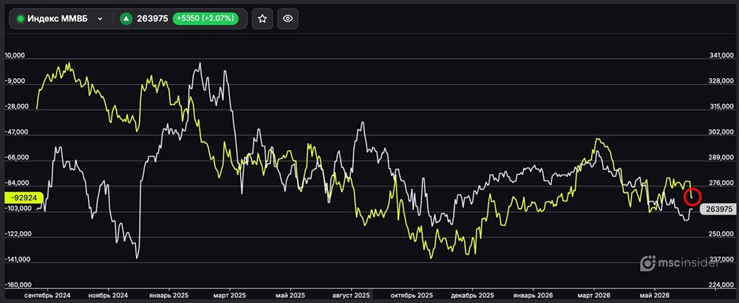Click the август 2025 date label
Image resolution: width=739 pixels, height=303 pixels.
(x=351, y=295)
